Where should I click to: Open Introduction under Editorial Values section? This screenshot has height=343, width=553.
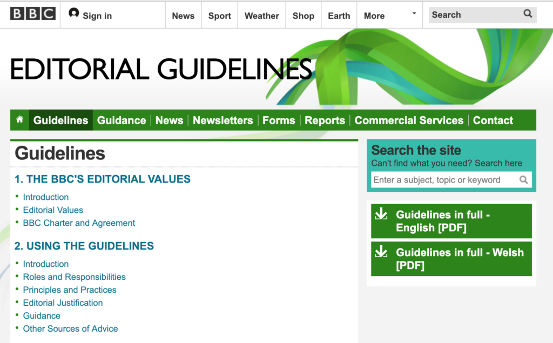pyautogui.click(x=46, y=197)
